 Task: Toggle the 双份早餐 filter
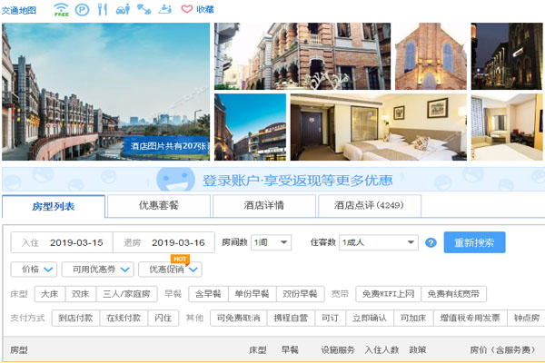click(x=301, y=294)
